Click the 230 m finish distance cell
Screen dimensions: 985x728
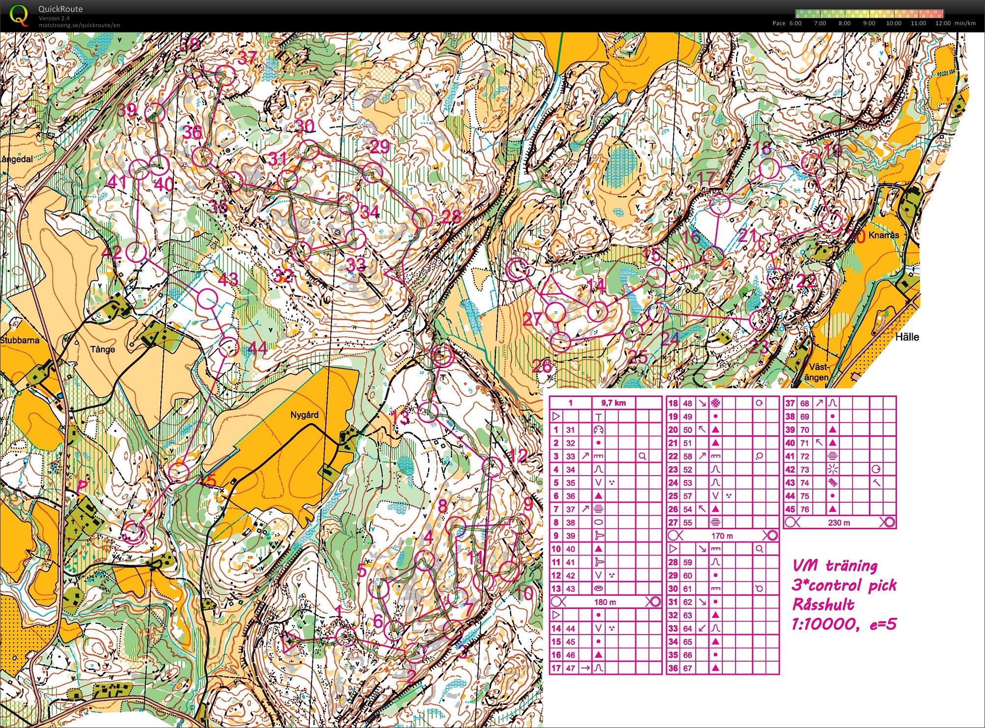[x=839, y=522]
